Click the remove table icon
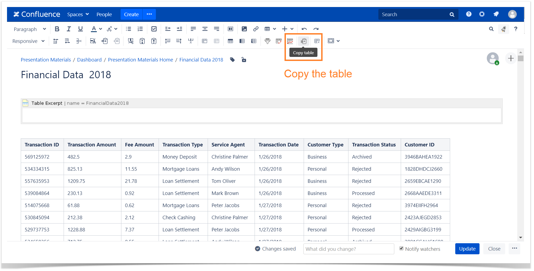Viewport: 534px width, 271px height. click(317, 41)
